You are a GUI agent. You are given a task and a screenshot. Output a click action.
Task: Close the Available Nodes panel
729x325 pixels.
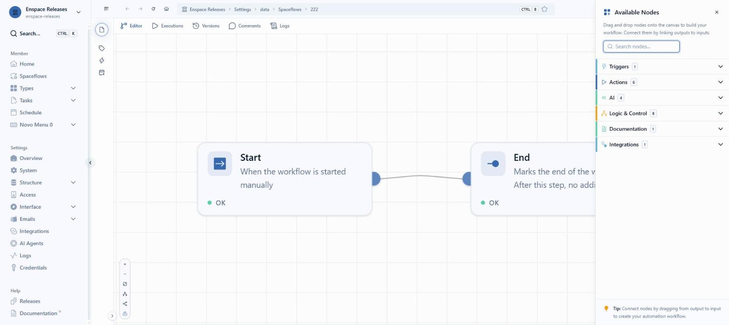716,13
